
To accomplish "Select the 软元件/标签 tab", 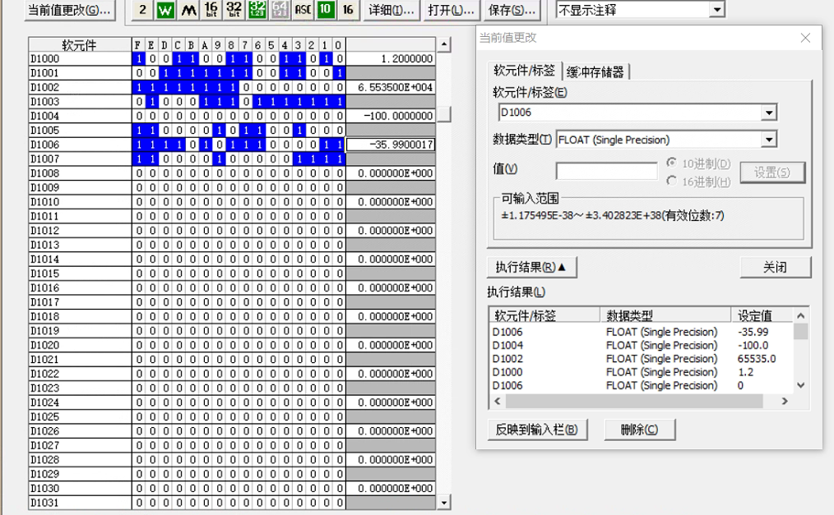I will click(524, 71).
